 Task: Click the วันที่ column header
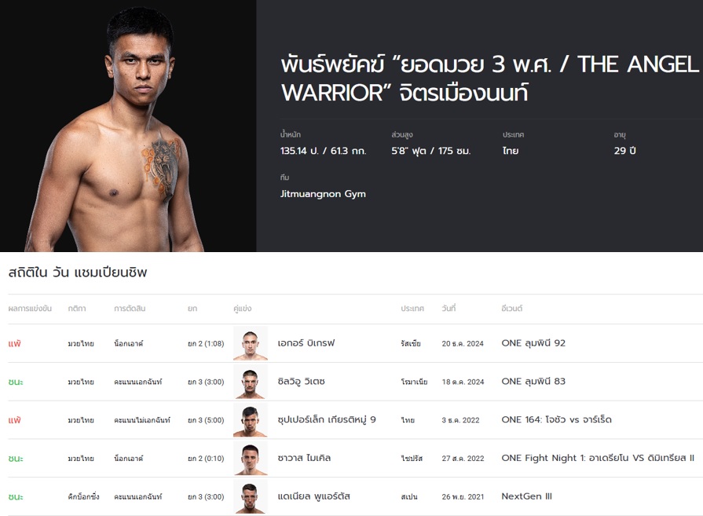[449, 309]
